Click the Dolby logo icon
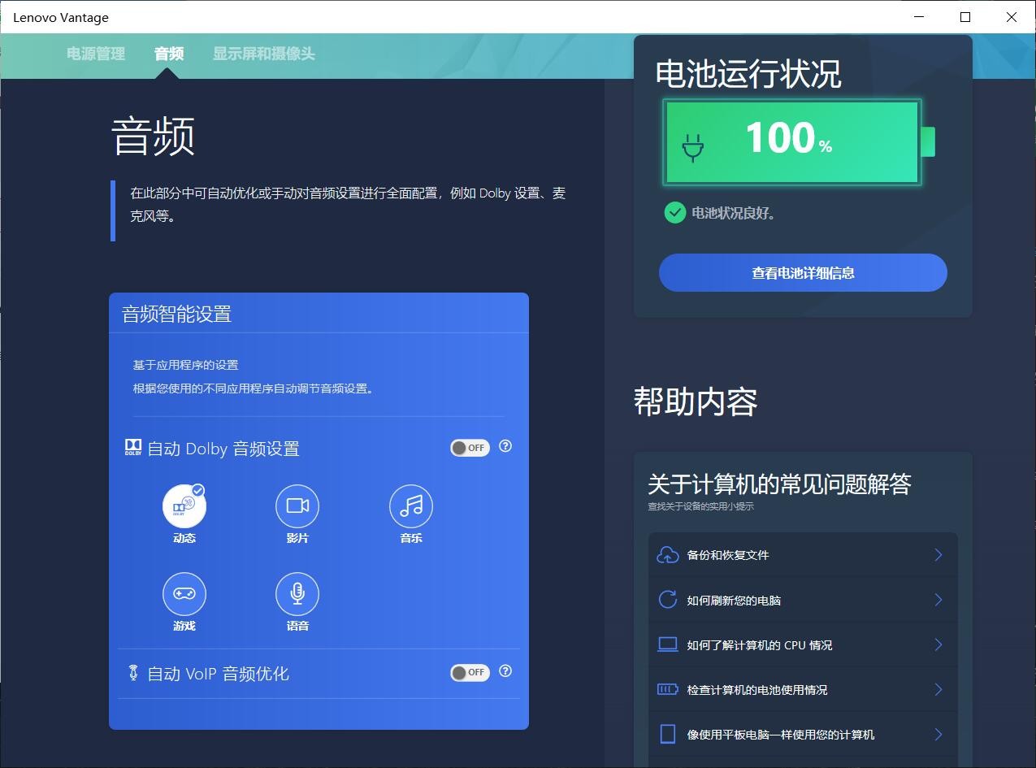The height and width of the screenshot is (768, 1036). pos(133,448)
